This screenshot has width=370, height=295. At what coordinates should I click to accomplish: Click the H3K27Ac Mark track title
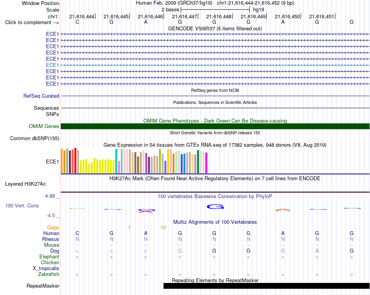click(215, 179)
